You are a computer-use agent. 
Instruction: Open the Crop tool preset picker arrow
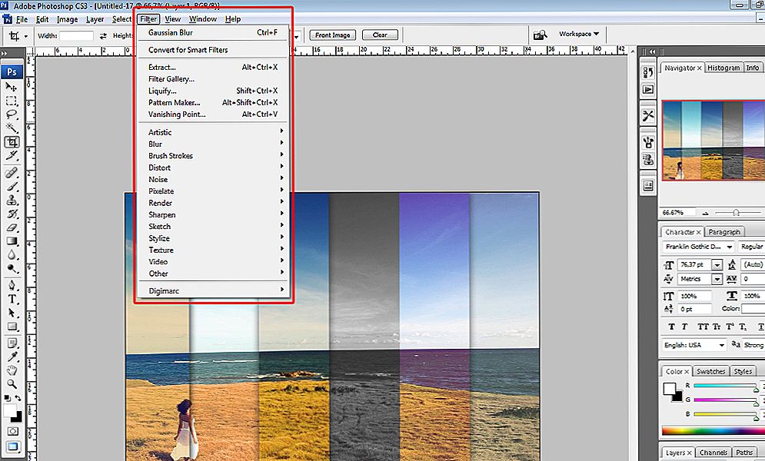26,36
